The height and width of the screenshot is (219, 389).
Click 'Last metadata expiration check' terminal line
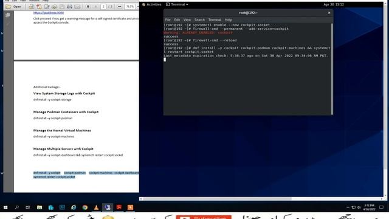coord(246,55)
